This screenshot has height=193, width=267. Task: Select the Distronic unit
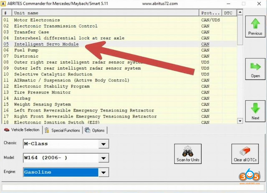click(x=119, y=56)
